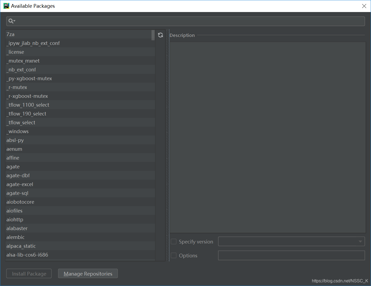Click the Install Package button
371x286 pixels.
click(x=29, y=273)
